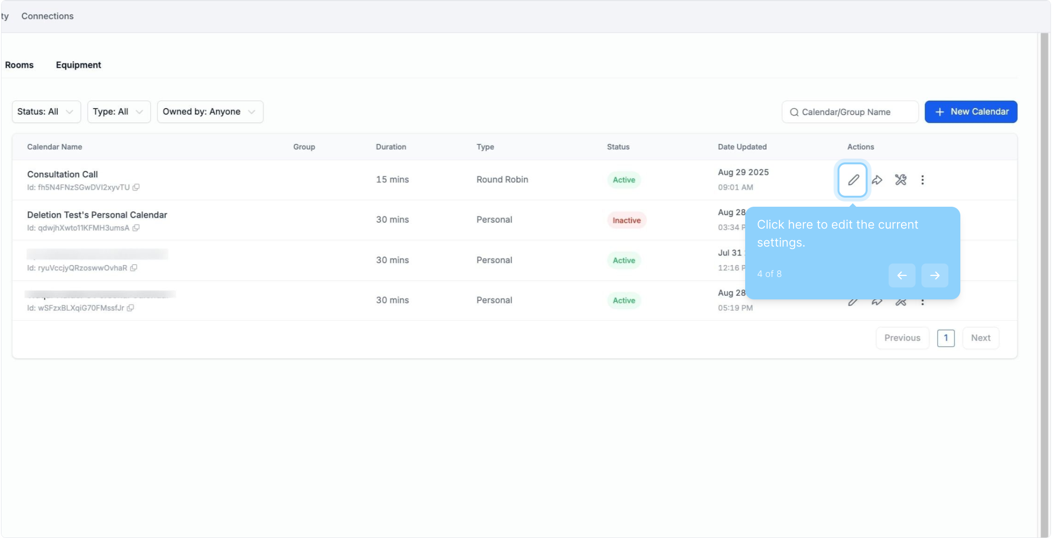Viewport: 1052px width, 538px height.
Task: Select page 1 in pagination
Action: click(x=945, y=338)
